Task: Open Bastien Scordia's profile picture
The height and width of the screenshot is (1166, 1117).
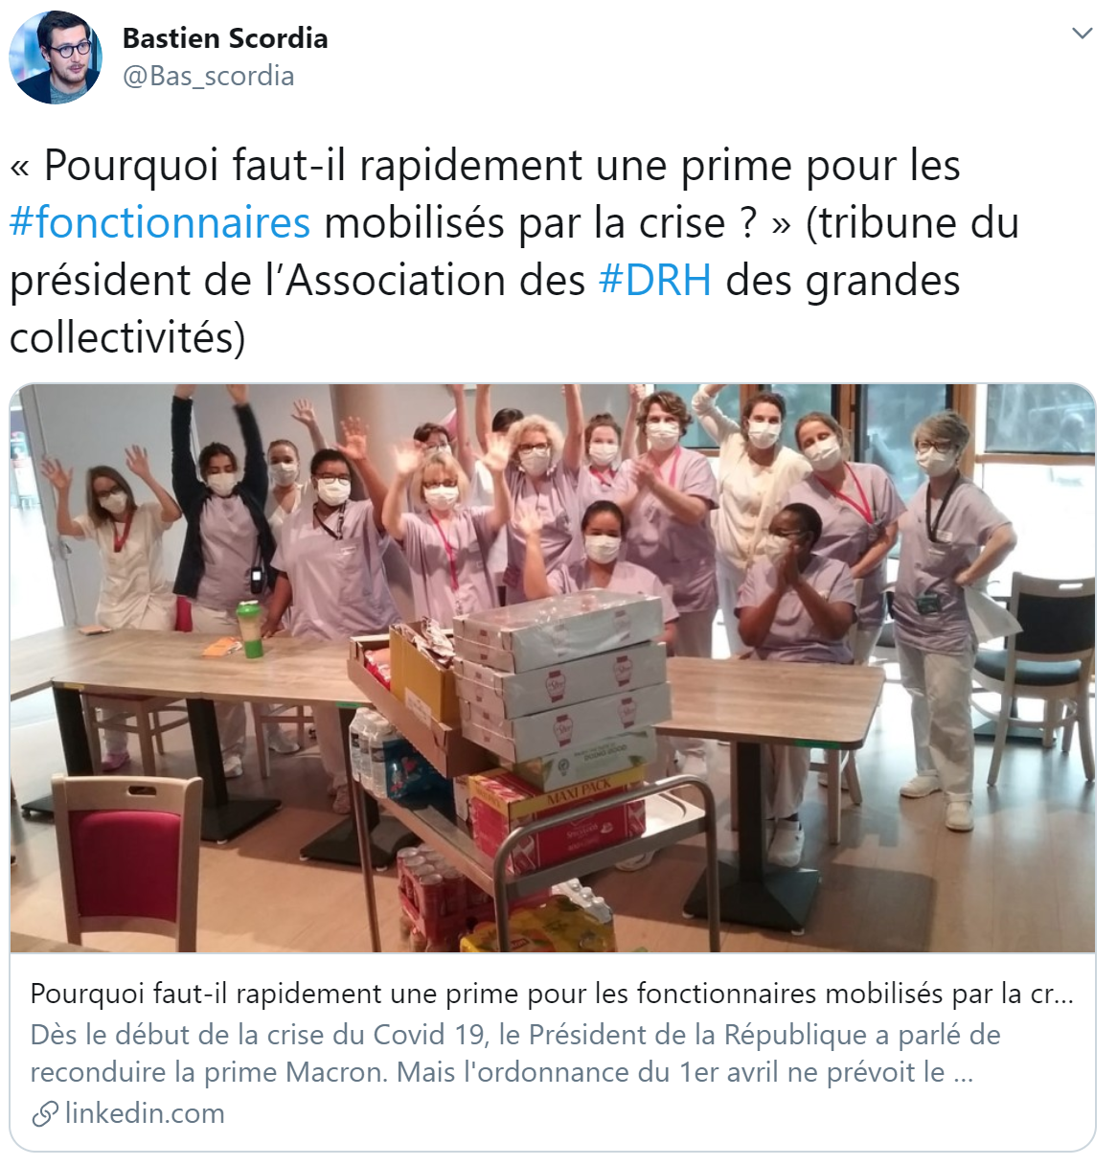Action: pyautogui.click(x=56, y=57)
